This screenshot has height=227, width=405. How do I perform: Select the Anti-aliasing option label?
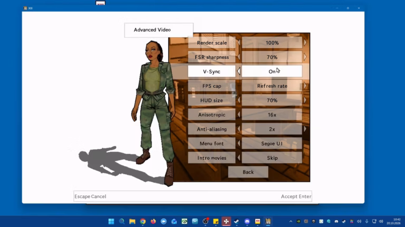coord(212,129)
